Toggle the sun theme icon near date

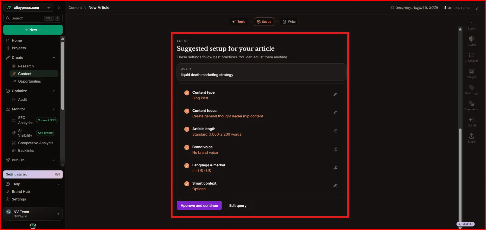[x=392, y=8]
